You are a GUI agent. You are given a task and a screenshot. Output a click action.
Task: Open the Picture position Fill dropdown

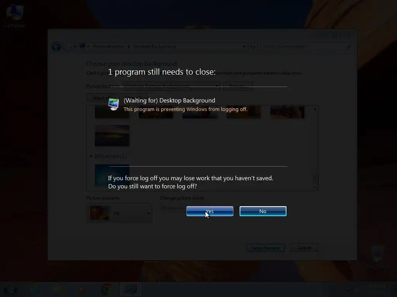(119, 213)
